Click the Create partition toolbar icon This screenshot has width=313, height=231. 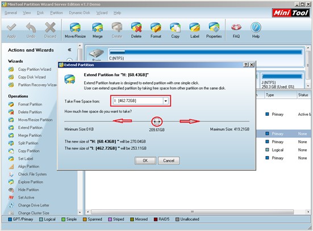[117, 31]
